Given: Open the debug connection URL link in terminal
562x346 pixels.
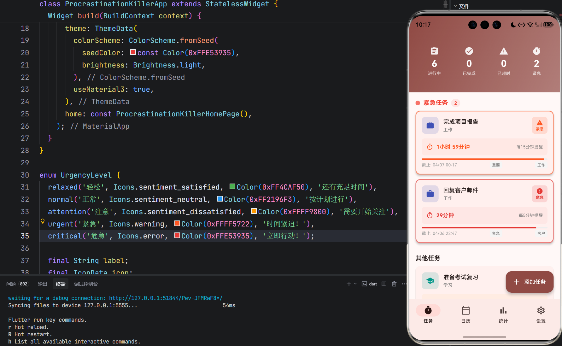Looking at the screenshot, I should [166, 298].
